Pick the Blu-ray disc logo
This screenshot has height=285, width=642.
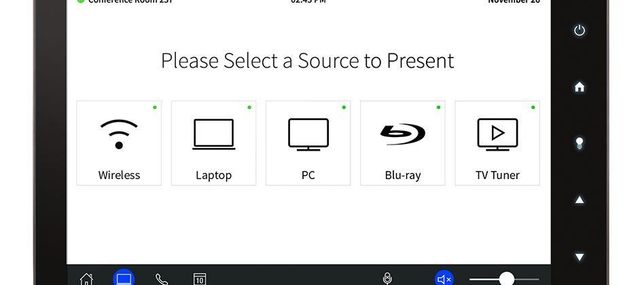(x=403, y=134)
